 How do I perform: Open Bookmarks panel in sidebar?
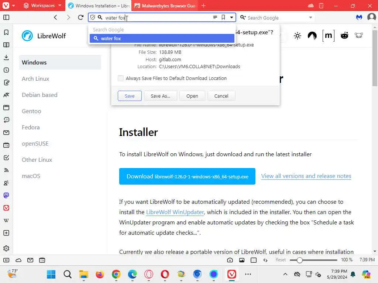pos(6,32)
